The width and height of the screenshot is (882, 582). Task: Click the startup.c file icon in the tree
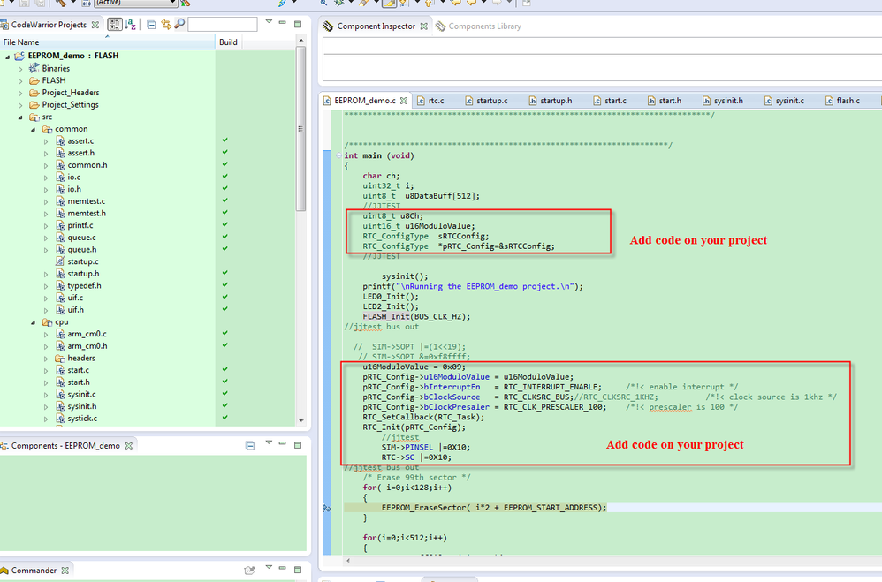(x=60, y=261)
